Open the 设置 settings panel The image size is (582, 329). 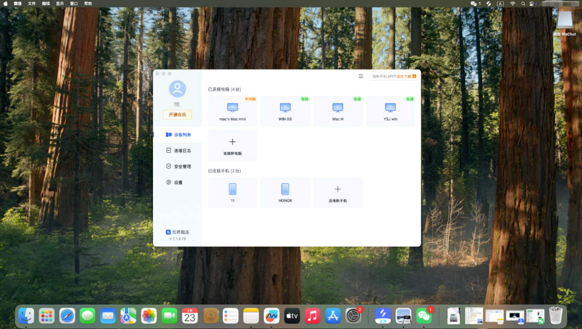tap(177, 182)
